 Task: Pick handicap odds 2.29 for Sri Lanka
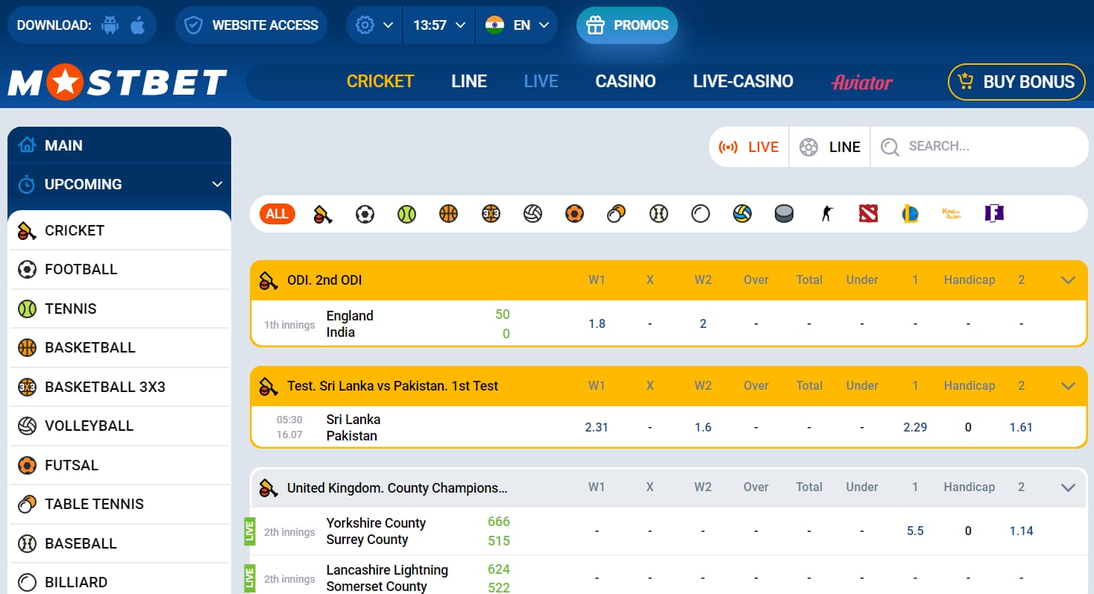point(915,427)
